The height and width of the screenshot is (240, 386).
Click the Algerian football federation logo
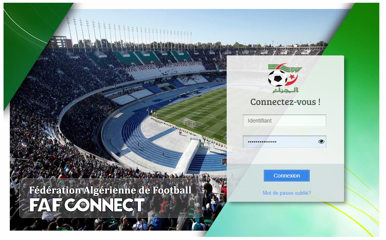click(x=285, y=78)
